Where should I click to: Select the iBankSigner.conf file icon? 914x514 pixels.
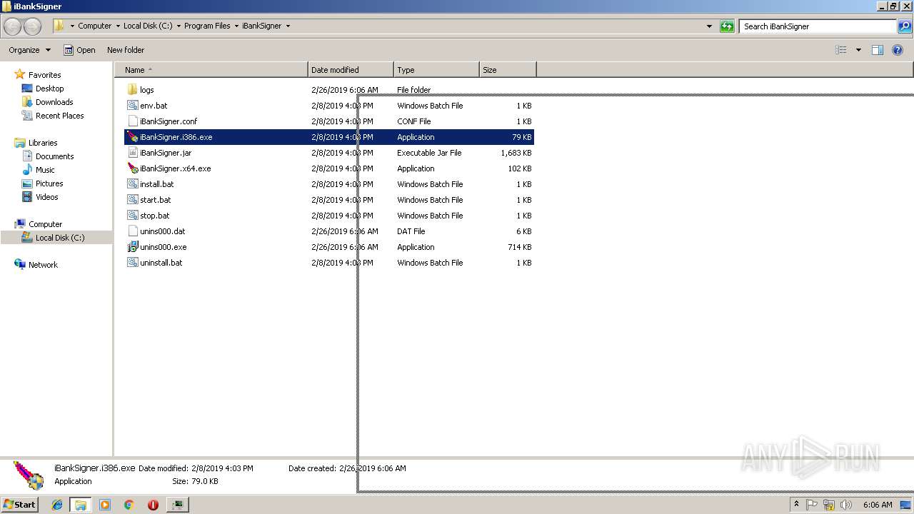tap(132, 121)
